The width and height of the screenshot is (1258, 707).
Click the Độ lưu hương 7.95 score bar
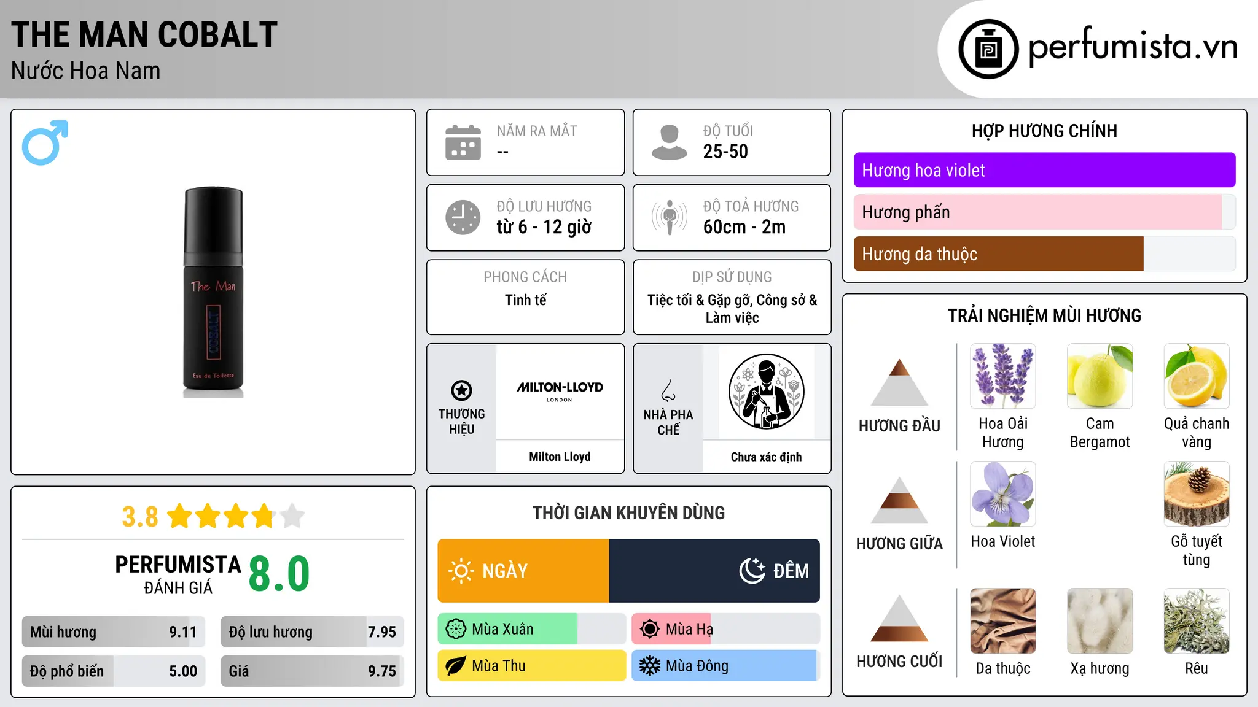(312, 632)
